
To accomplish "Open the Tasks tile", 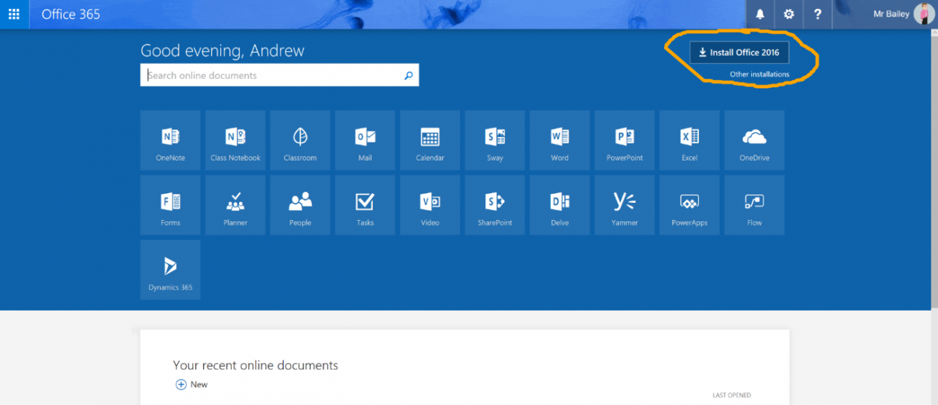I will 365,205.
